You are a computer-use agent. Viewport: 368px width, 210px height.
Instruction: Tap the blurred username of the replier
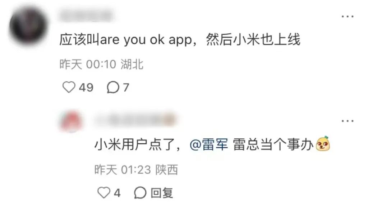click(x=135, y=120)
